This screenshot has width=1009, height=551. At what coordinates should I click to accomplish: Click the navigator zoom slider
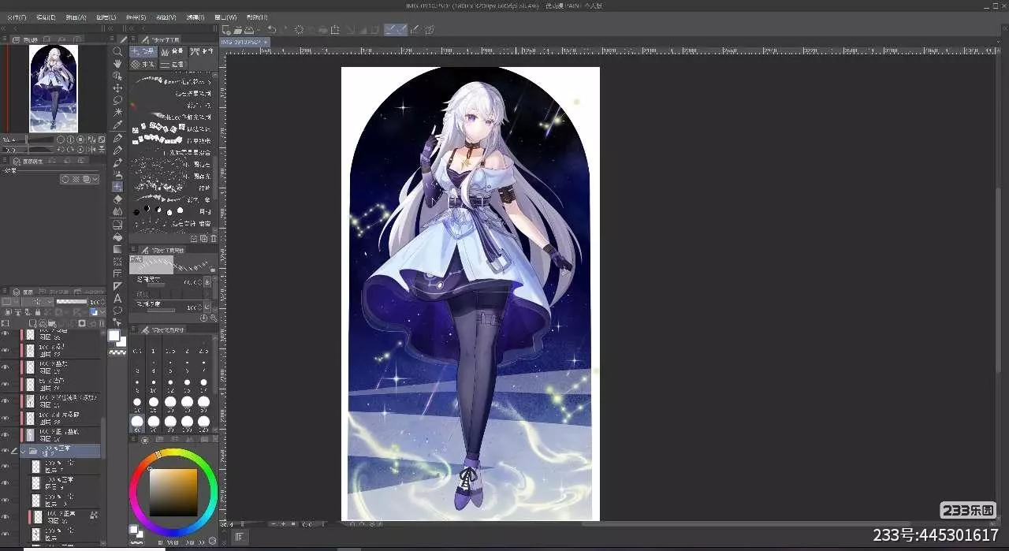click(36, 140)
